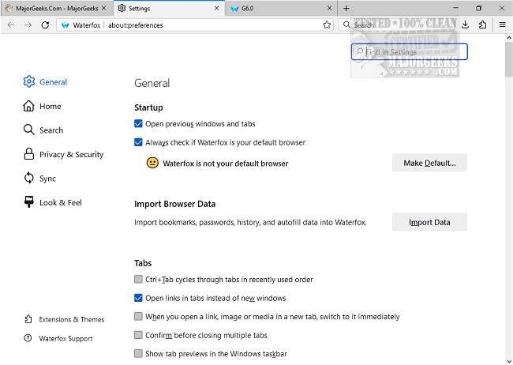Click the magnifier icon in toolbar Search box
Image resolution: width=513 pixels, height=365 pixels.
click(x=346, y=24)
